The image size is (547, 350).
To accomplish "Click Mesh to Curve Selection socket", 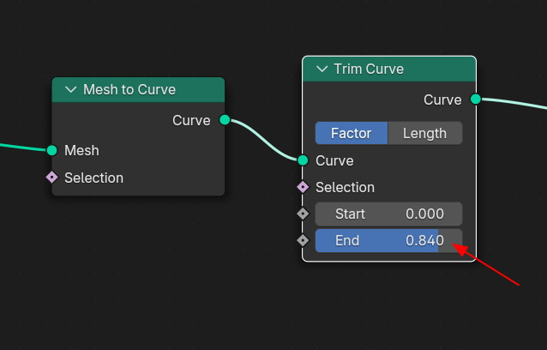I will tap(52, 178).
